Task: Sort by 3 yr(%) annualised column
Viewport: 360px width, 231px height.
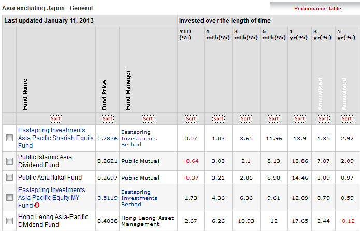Action: tap(324, 119)
